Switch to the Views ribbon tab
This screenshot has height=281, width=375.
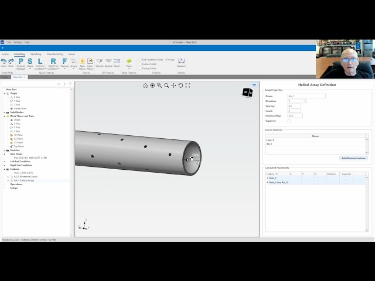71,54
